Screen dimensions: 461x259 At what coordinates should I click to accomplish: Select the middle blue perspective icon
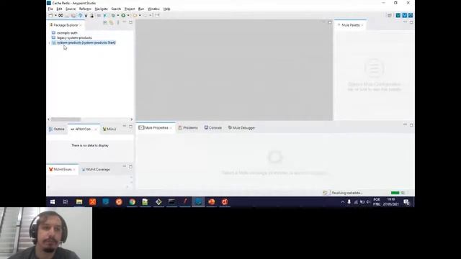[405, 15]
